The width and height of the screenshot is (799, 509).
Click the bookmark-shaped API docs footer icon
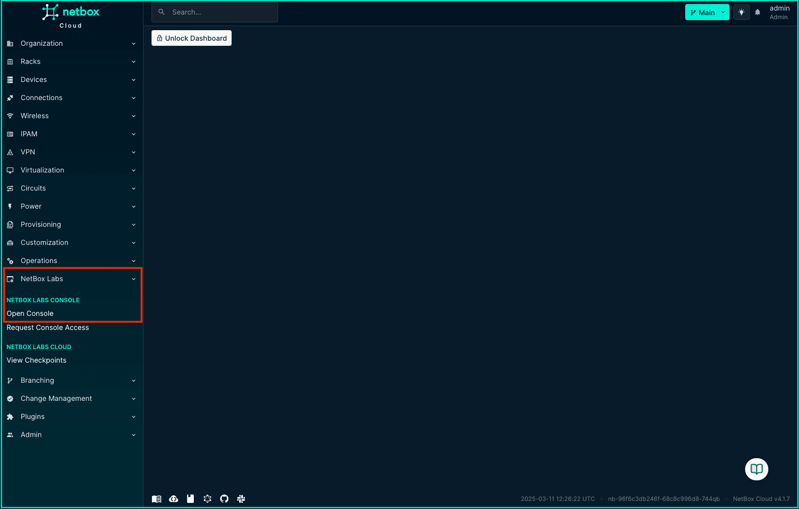coord(190,499)
